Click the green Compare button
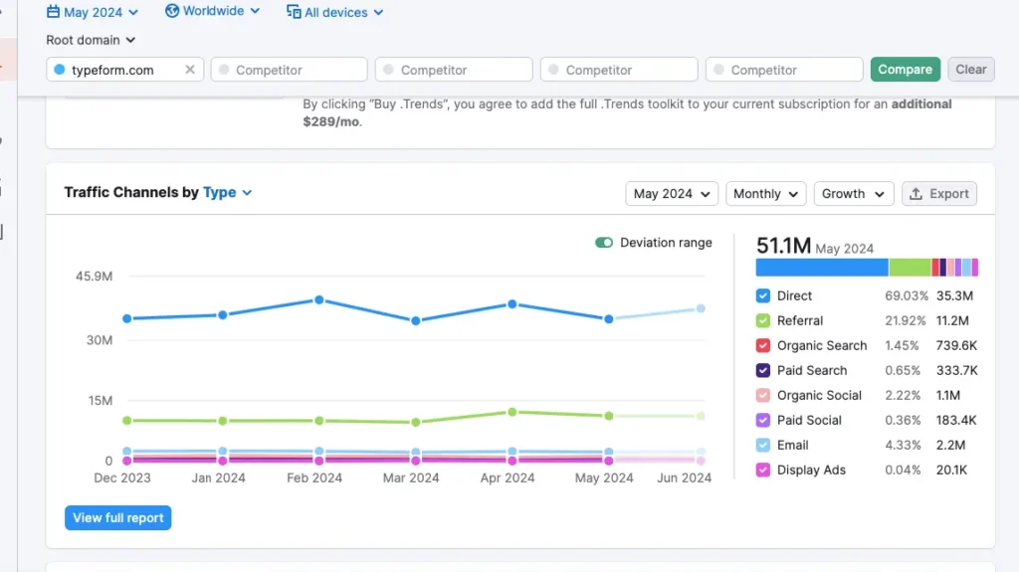 pyautogui.click(x=905, y=69)
